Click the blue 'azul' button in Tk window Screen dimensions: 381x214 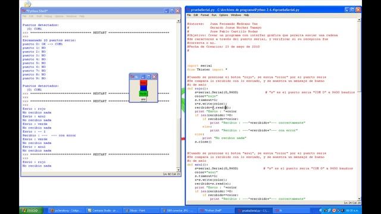143,88
